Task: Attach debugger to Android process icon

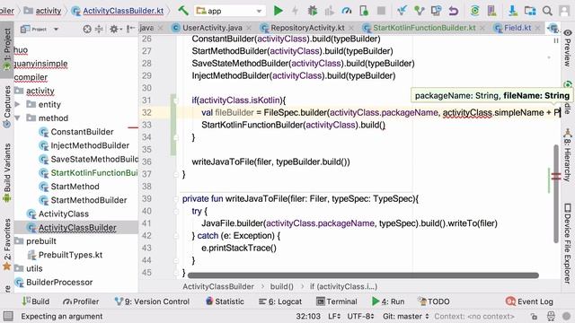Action: (x=364, y=11)
